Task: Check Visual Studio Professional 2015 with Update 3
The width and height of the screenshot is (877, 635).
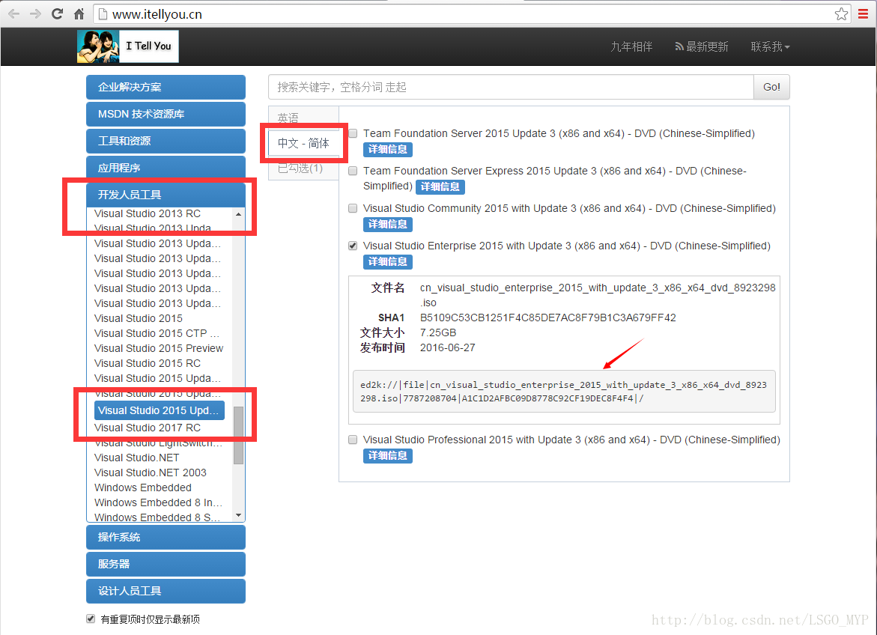Action: tap(353, 440)
